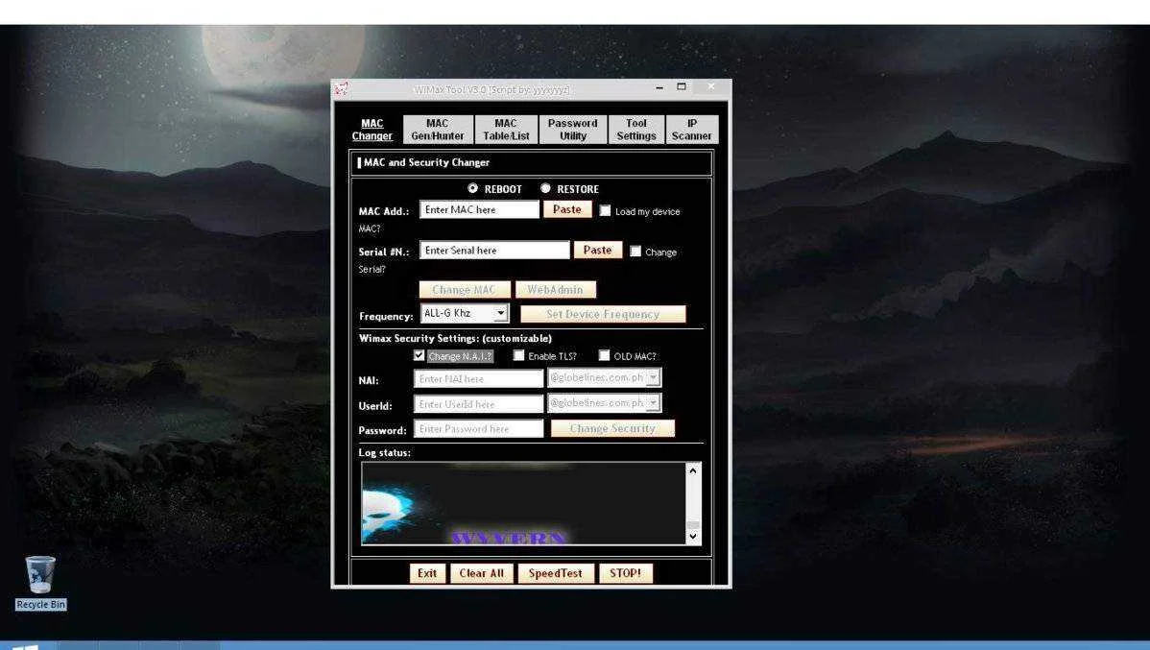Open the MAC Gen/Hunter tab
Screen dimensions: 1150x650
[438, 129]
